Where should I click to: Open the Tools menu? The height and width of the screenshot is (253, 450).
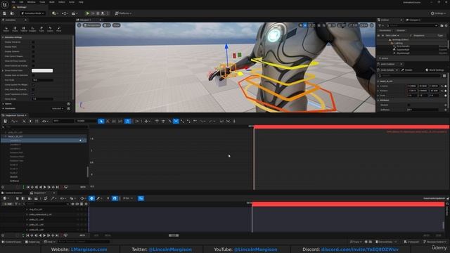pyautogui.click(x=42, y=2)
